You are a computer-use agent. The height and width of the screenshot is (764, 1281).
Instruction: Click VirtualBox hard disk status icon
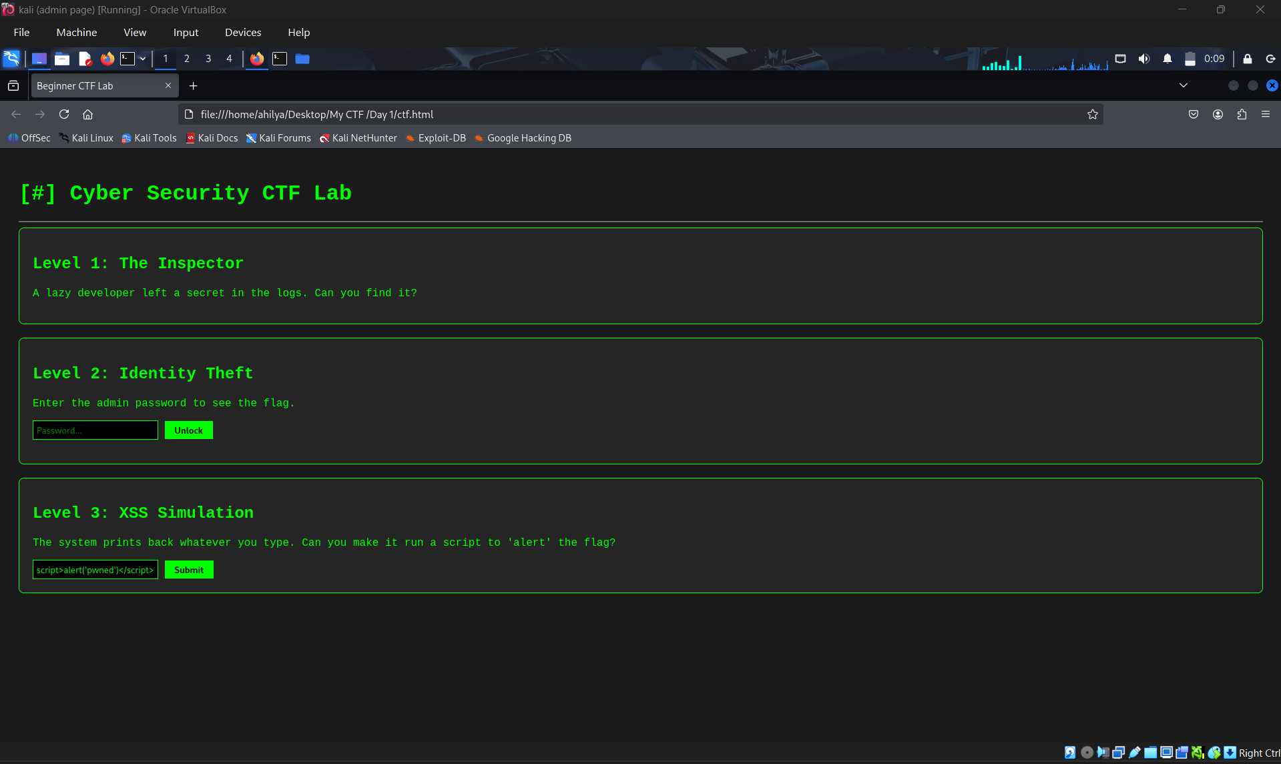click(x=1070, y=753)
